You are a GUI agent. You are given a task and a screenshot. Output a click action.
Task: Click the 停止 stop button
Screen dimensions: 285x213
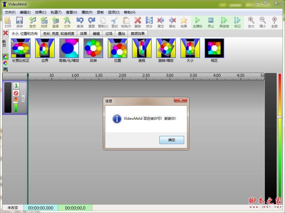pyautogui.click(x=211, y=22)
